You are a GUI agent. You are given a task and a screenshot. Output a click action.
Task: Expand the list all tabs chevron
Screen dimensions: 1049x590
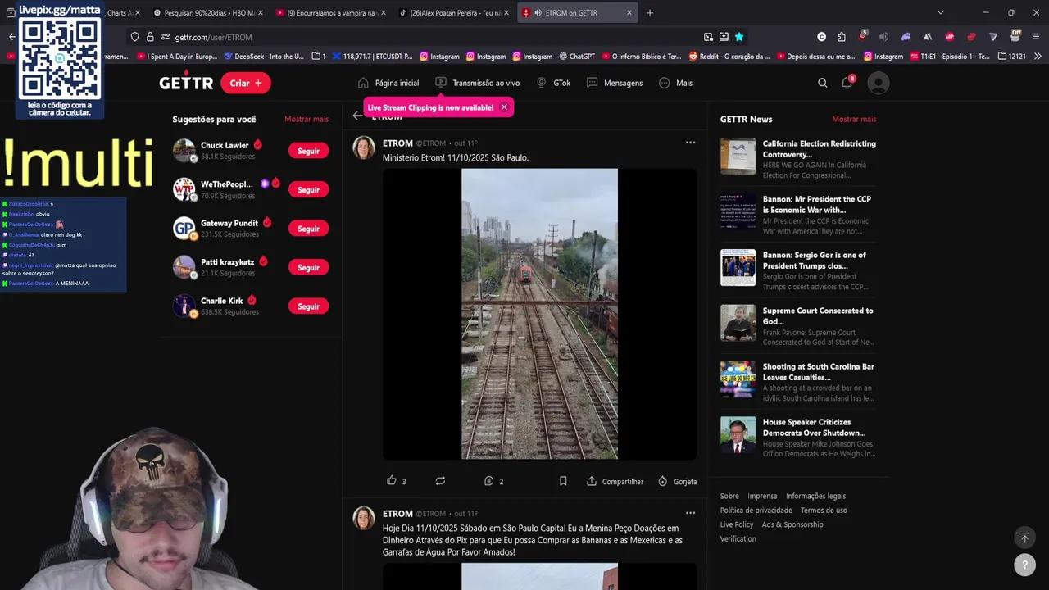point(940,12)
